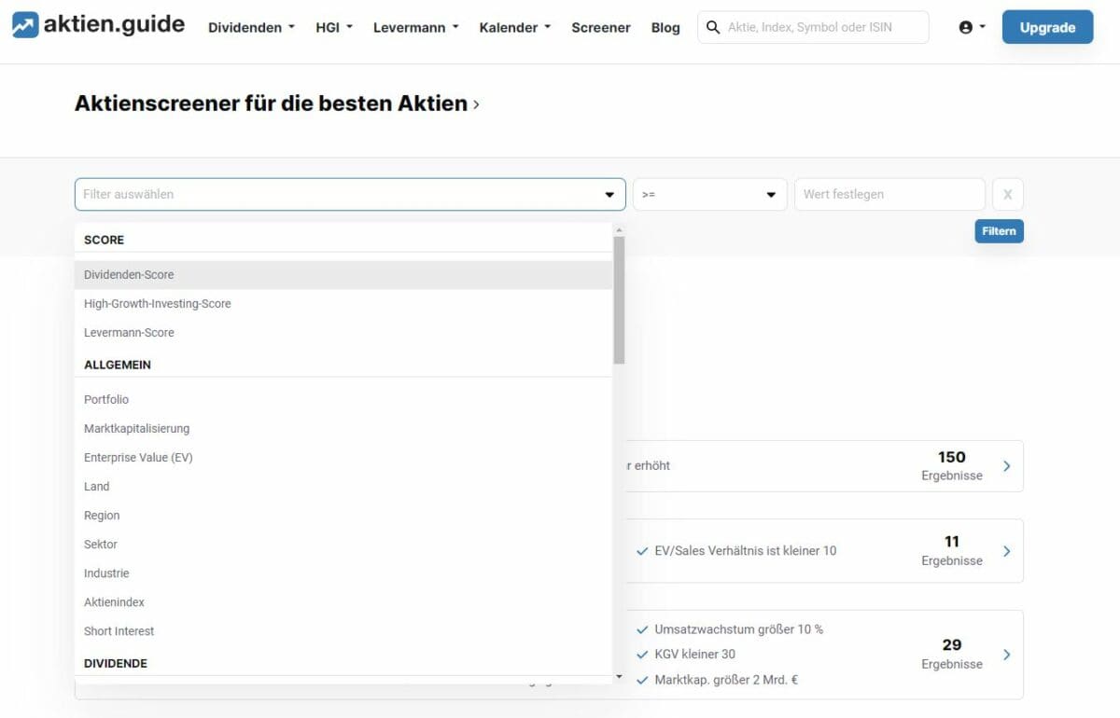
Task: Click the Upgrade button
Action: point(1047,27)
